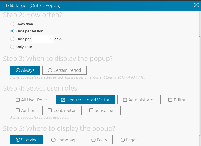Screen dimensions: 201x146
Task: Click 'Step 5: Where to display the popup?' heading
Action: pos(59,128)
